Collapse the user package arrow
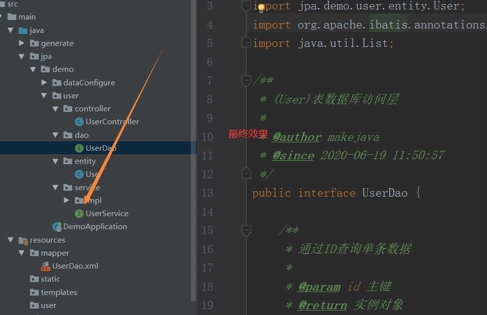This screenshot has height=315, width=487. 44,95
